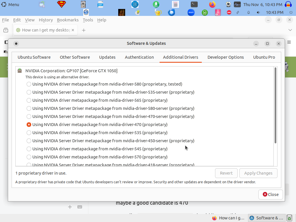Click the Firefox icon in top panel
The width and height of the screenshot is (296, 222).
click(x=212, y=4)
